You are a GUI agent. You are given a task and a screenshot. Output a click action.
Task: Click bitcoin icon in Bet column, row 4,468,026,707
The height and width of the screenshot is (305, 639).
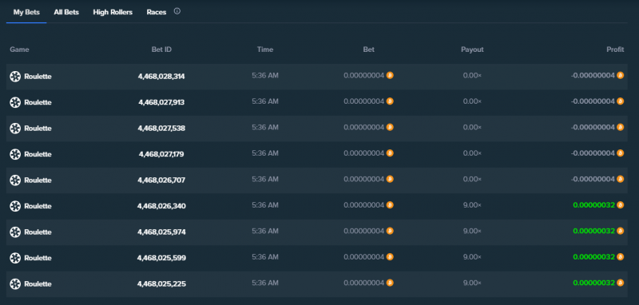click(x=390, y=179)
